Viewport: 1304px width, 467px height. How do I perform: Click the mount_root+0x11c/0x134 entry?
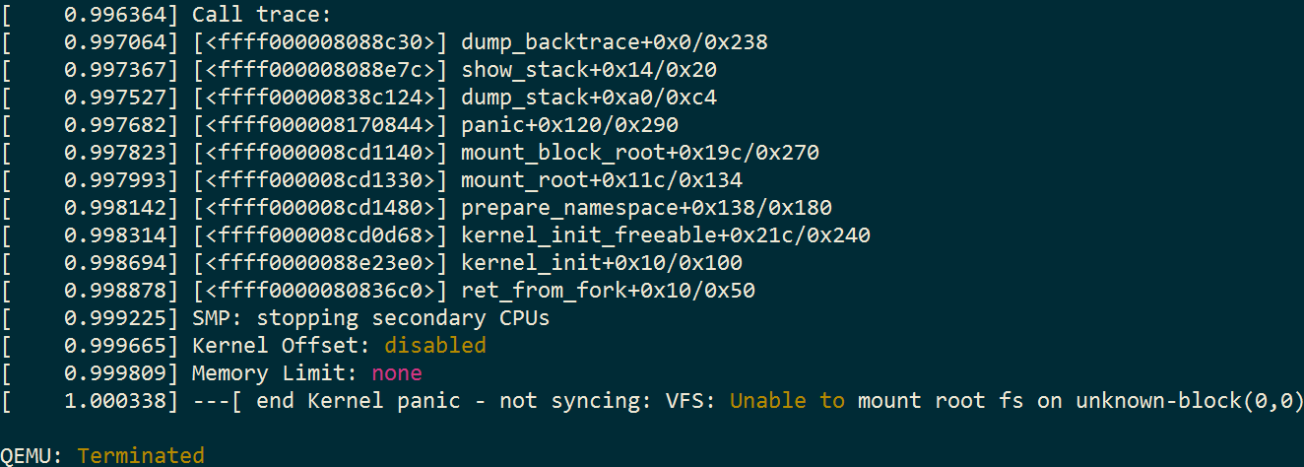pyautogui.click(x=601, y=180)
